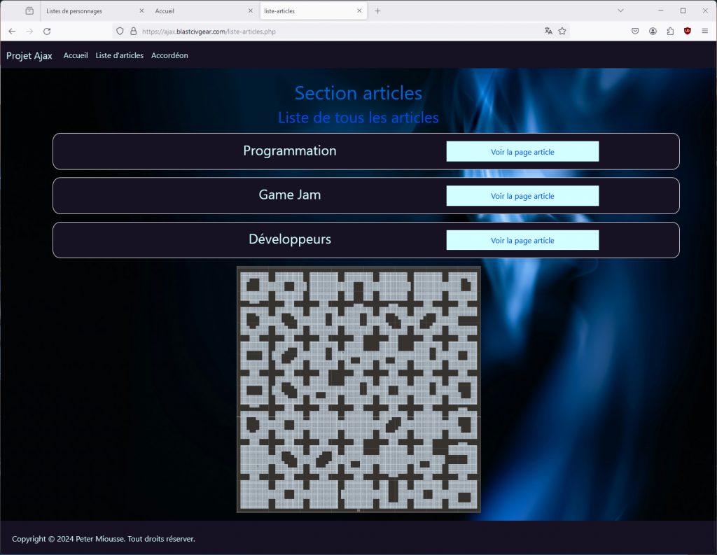Screen dimensions: 717x555
Task: Expand the list all tabs chevron
Action: tap(620, 10)
